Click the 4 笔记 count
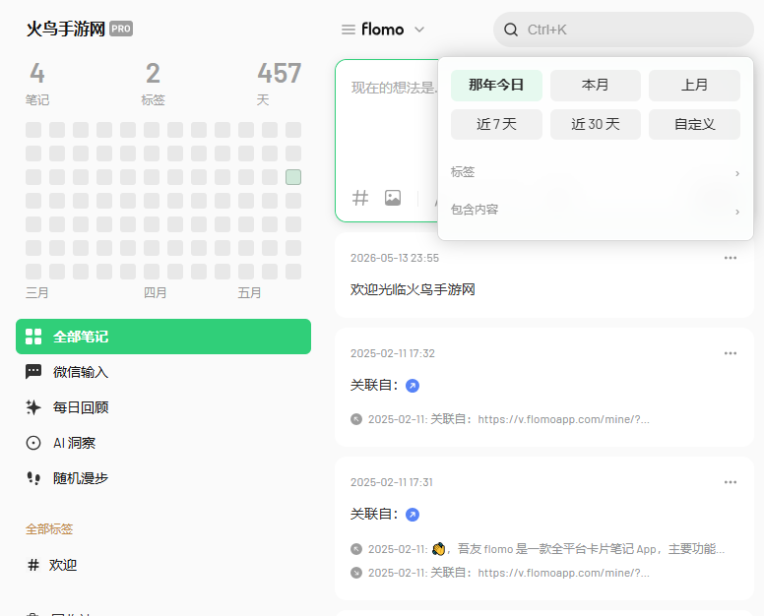This screenshot has width=764, height=616. (x=37, y=84)
